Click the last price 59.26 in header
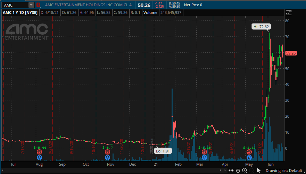The height and width of the screenshot is (174, 306). pyautogui.click(x=143, y=5)
